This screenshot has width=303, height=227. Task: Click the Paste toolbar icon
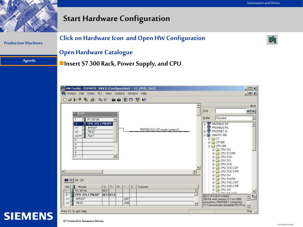[106, 100]
